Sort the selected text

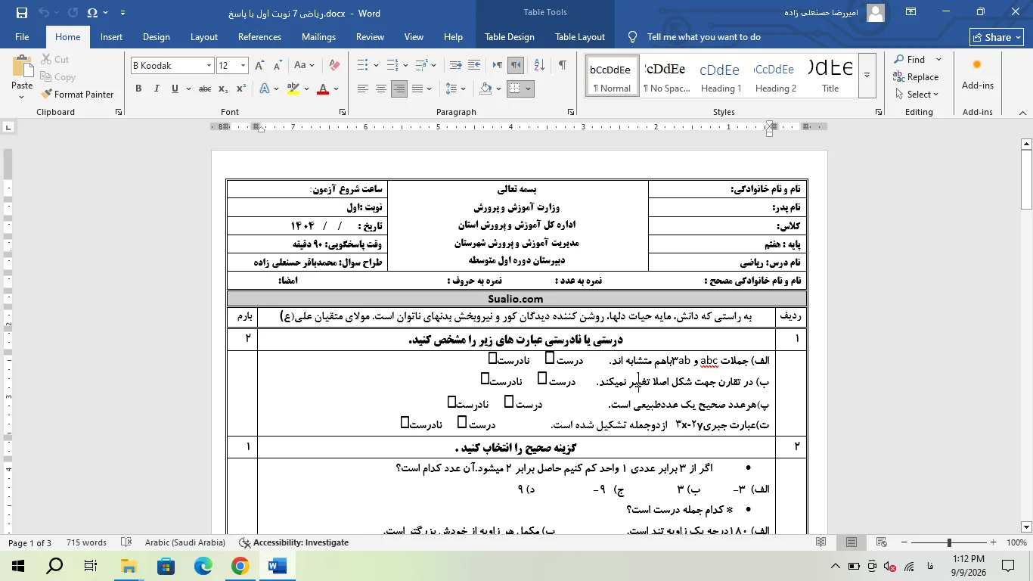538,66
